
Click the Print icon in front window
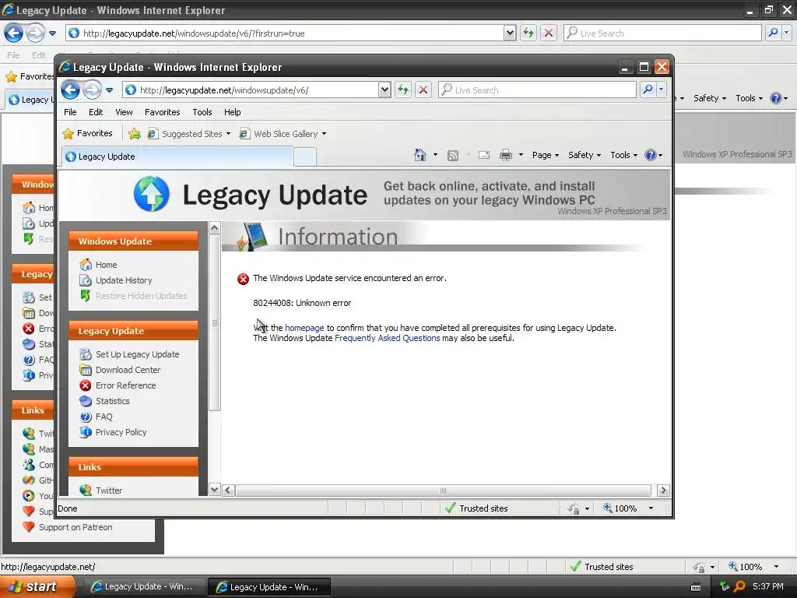pyautogui.click(x=506, y=155)
